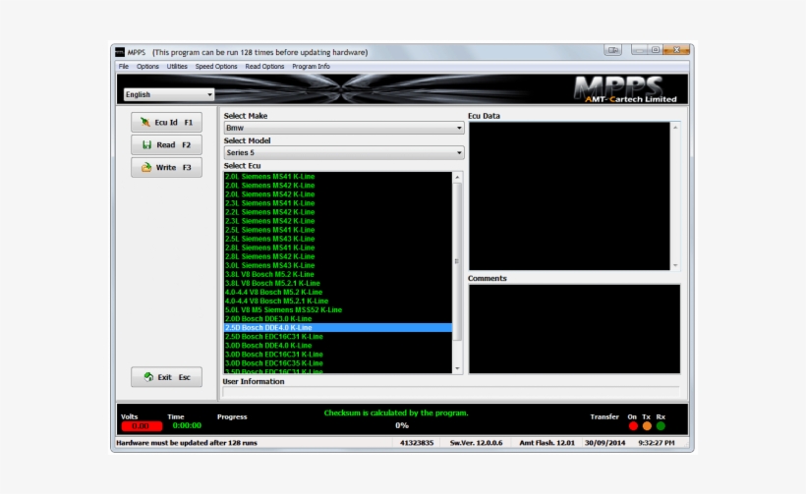Open the Program Info menu

pyautogui.click(x=311, y=67)
